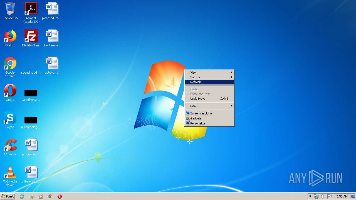
Task: Open Gadgets from context menu
Action: point(209,118)
